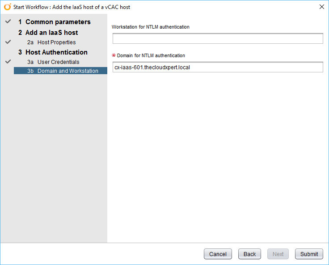
Task: Click the Workstation for NTLM authentication label
Action: pyautogui.click(x=151, y=27)
